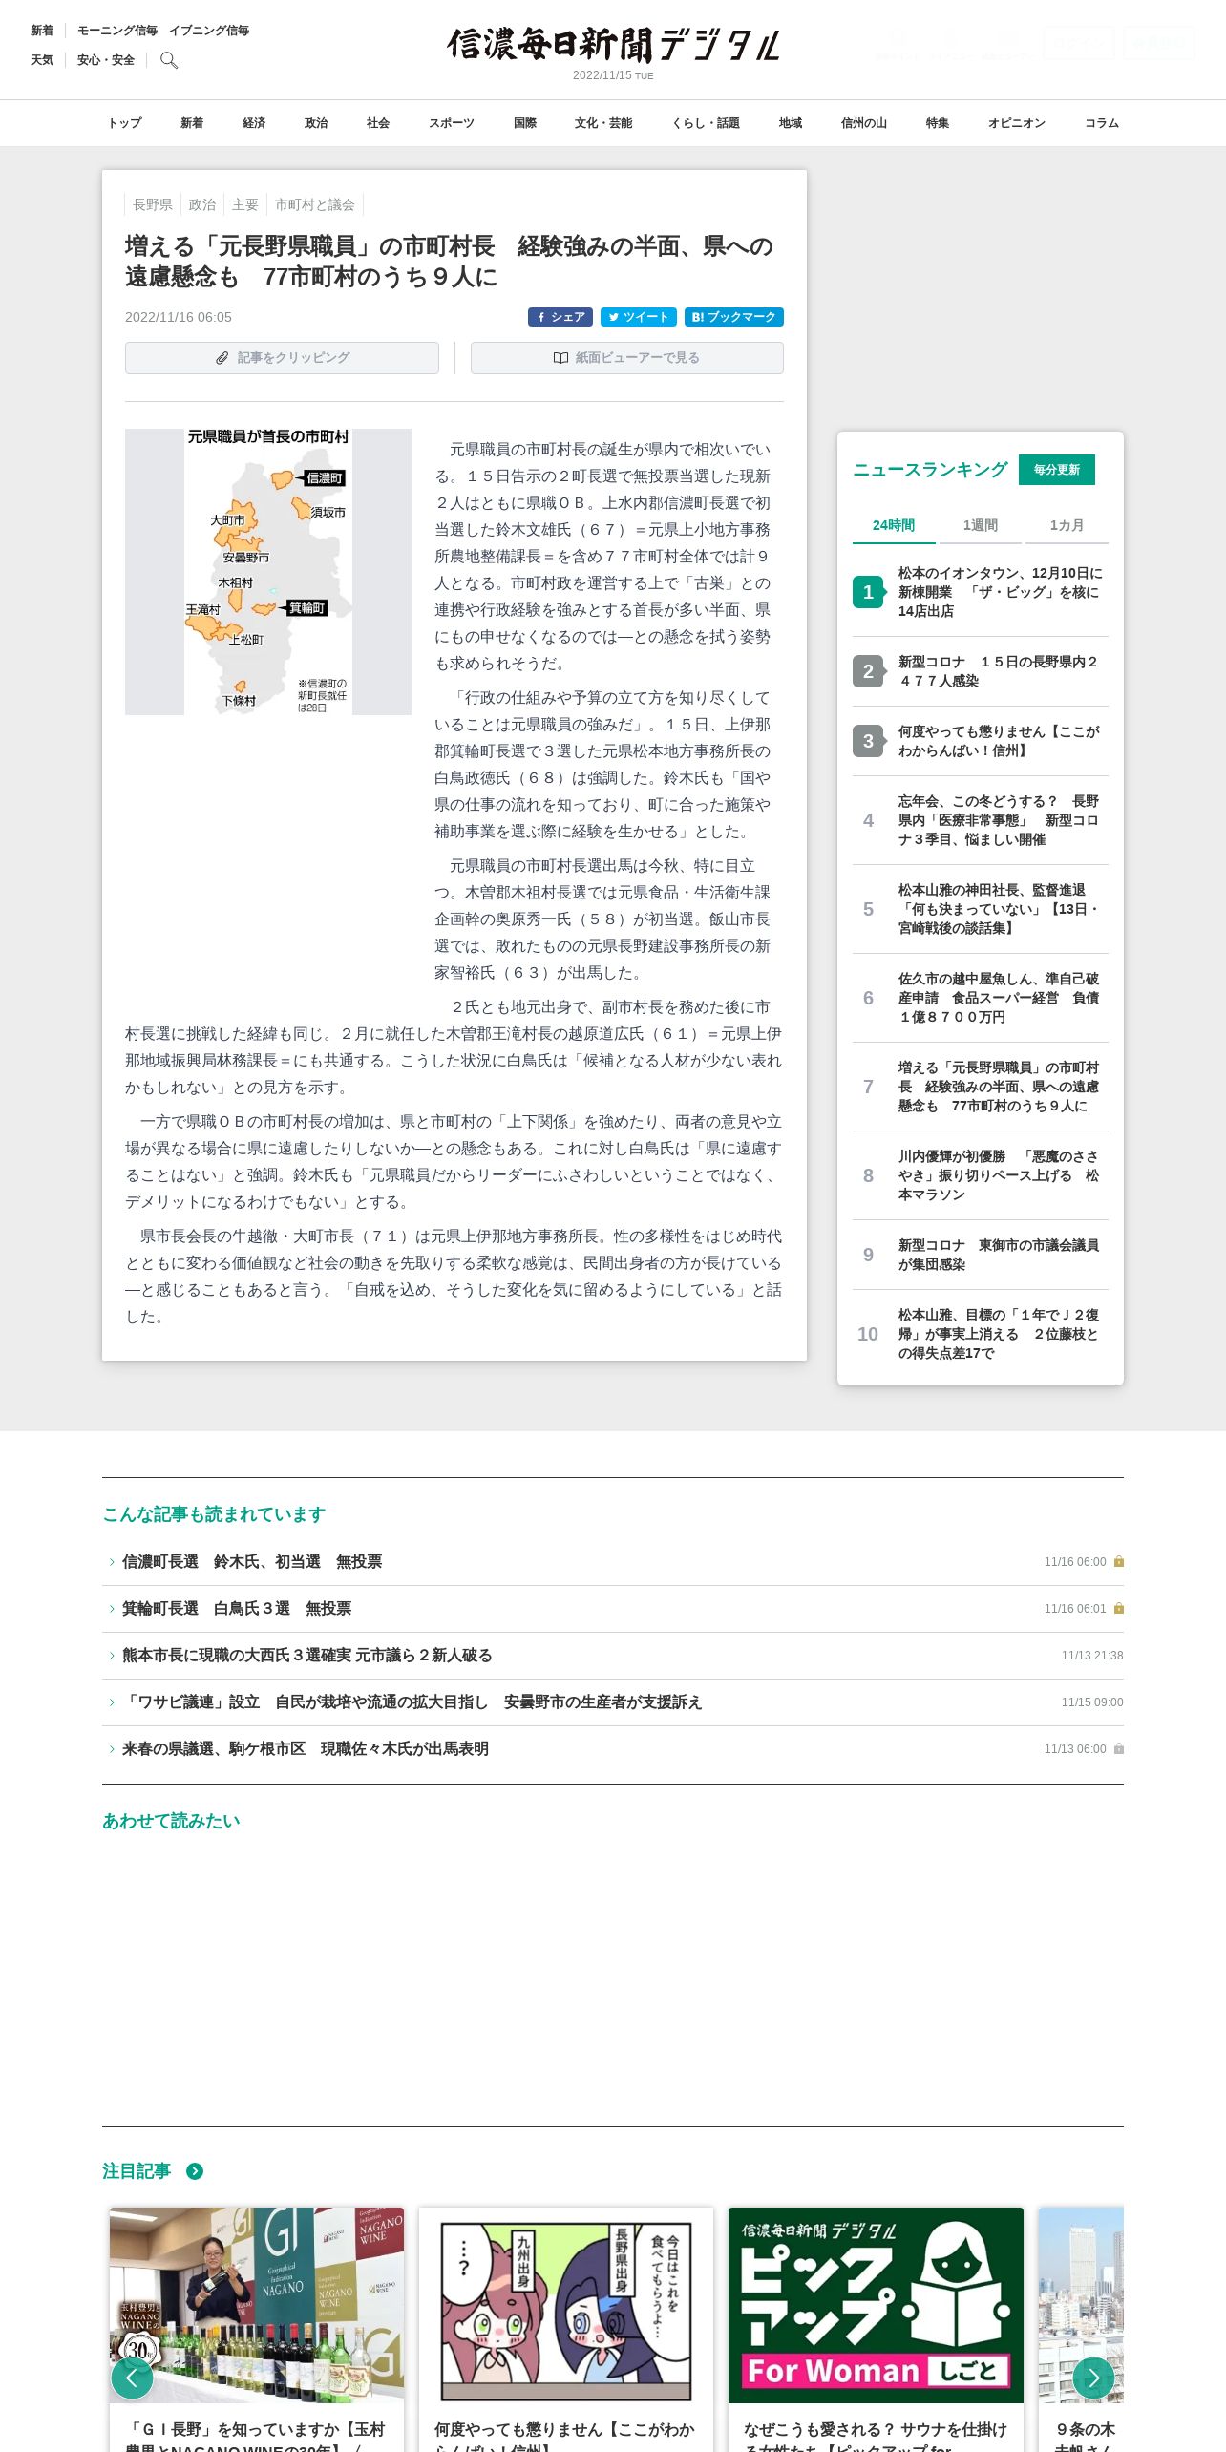1226x2452 pixels.
Task: Click the 市町村と議会 article tag
Action: point(315,204)
